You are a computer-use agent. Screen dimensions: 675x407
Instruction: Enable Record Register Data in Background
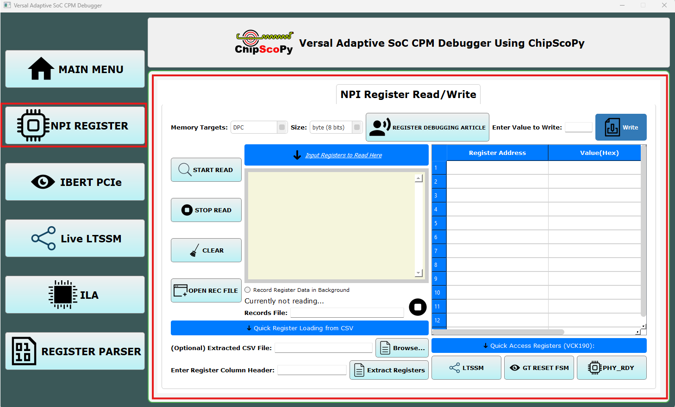coord(248,290)
